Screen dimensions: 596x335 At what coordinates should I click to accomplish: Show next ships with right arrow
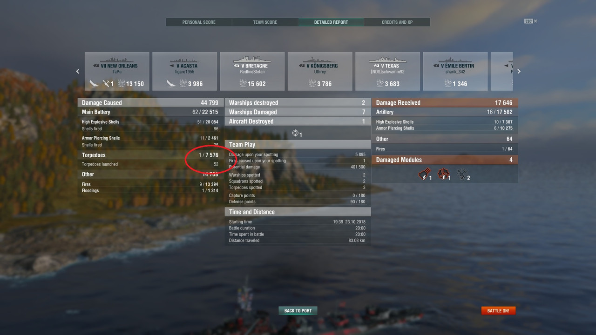point(519,71)
